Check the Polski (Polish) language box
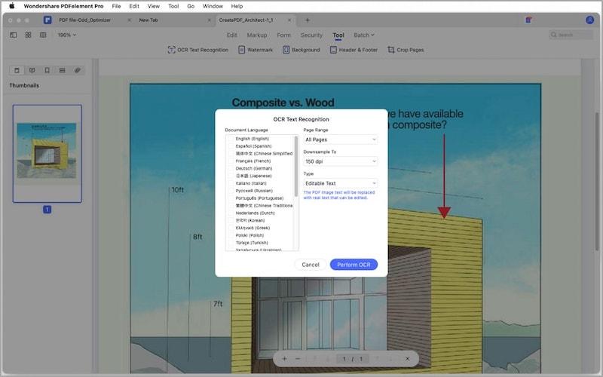Image resolution: width=603 pixels, height=377 pixels. tap(231, 235)
